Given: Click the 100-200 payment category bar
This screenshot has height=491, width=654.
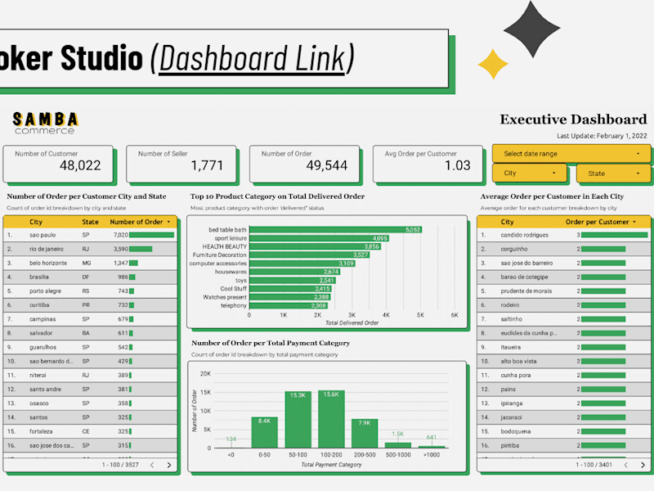Looking at the screenshot, I should pos(331,419).
